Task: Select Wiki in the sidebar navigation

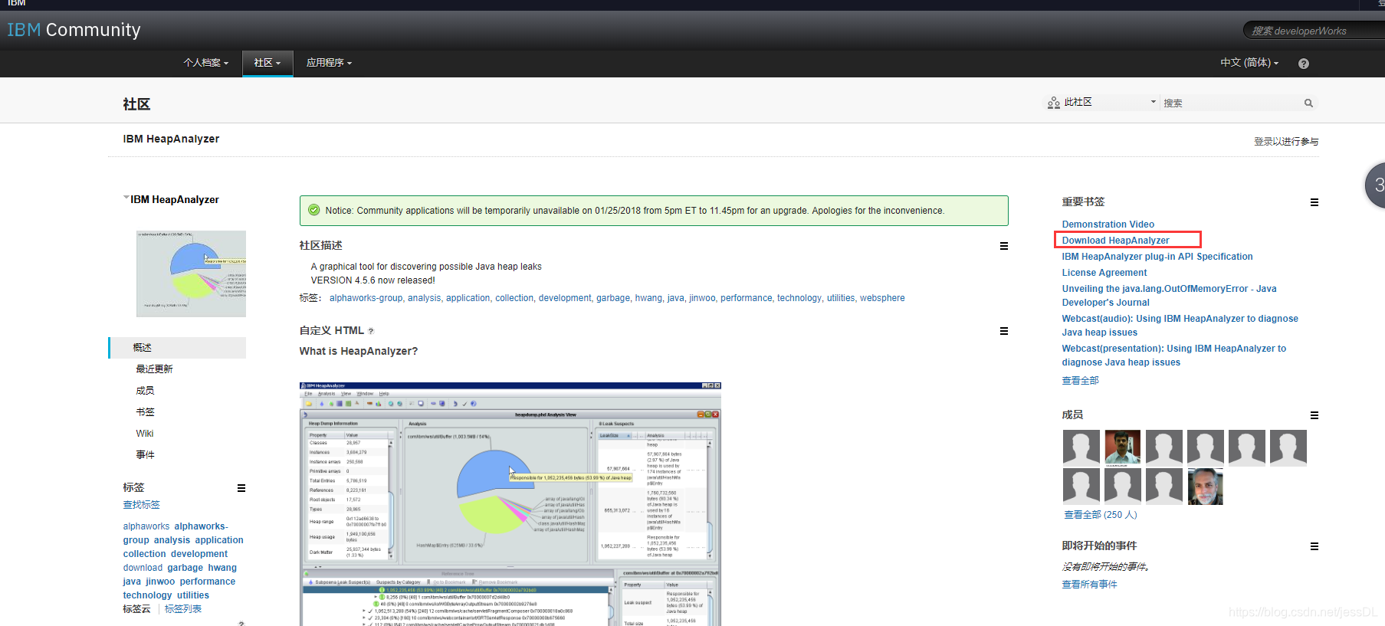Action: [145, 434]
